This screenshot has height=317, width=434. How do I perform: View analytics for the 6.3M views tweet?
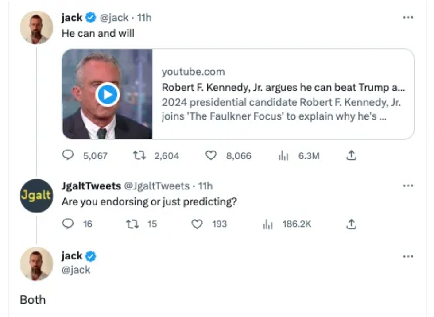[x=283, y=155]
